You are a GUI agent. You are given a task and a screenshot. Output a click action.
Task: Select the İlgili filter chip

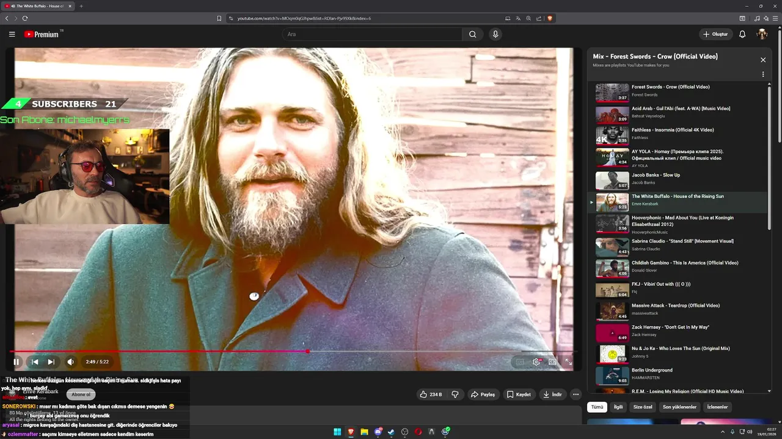618,407
